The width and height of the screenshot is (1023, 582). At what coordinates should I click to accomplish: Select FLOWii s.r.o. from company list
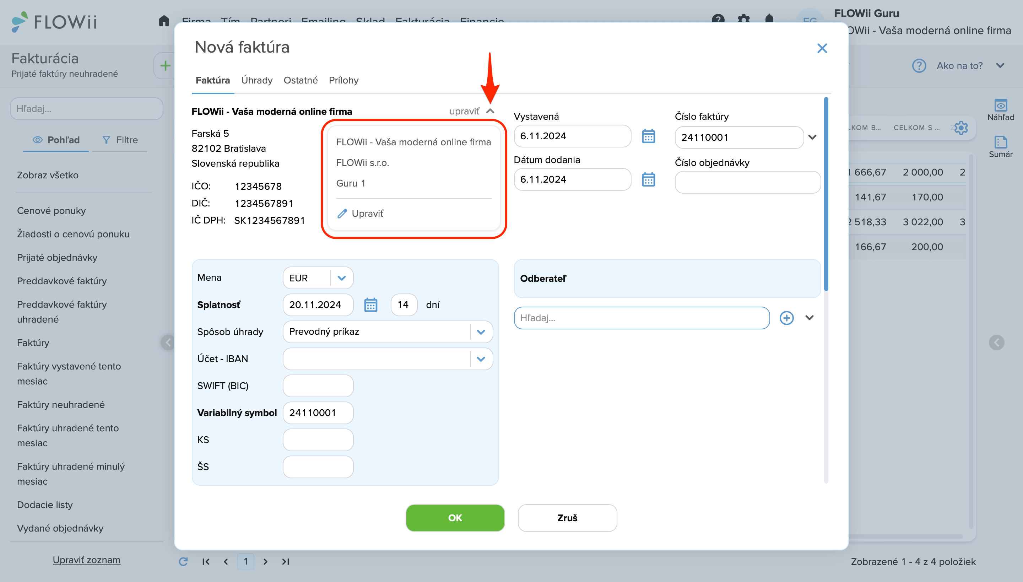coord(362,163)
